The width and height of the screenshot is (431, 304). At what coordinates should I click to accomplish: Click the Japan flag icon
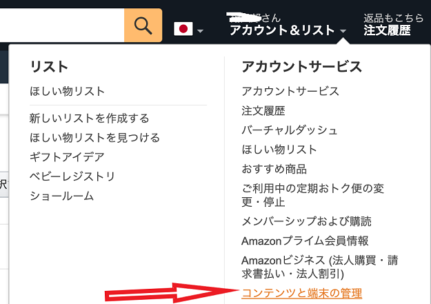tap(183, 29)
